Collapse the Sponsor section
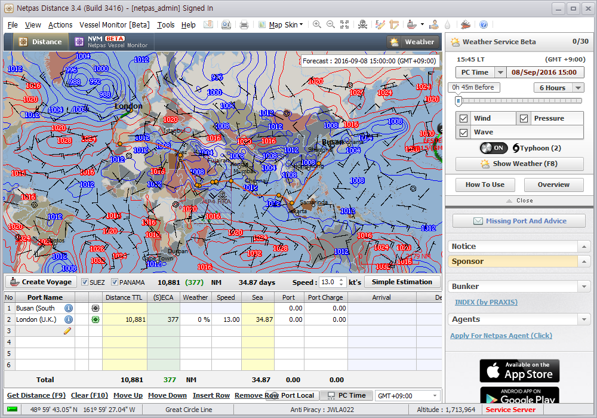597x418 pixels. tap(584, 262)
